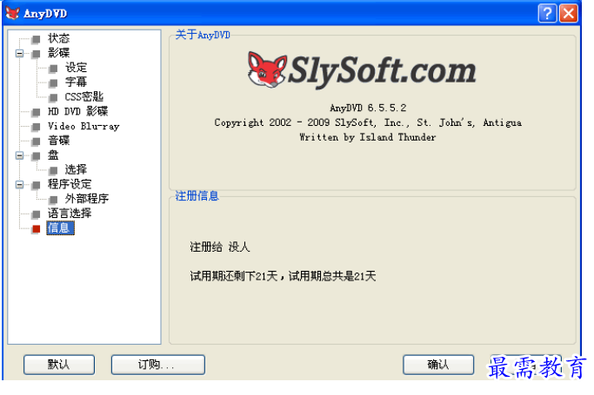Click the gray square icon beside Video Blu-ray
This screenshot has height=395, width=594.
click(36, 127)
